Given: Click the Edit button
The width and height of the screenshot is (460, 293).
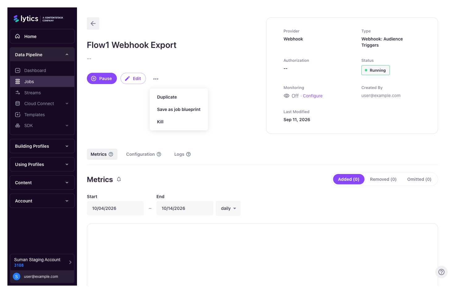Looking at the screenshot, I should coord(133,79).
